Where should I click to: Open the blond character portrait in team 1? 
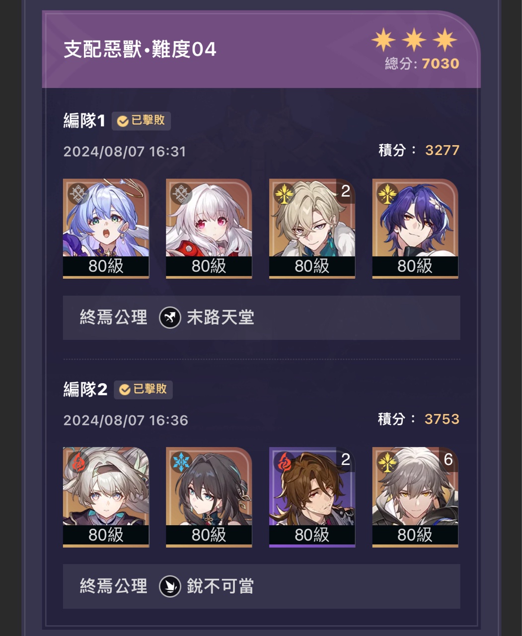312,229
